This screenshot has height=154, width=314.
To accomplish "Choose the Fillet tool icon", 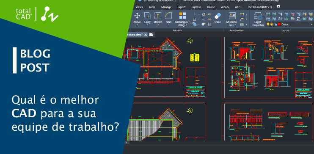I will tap(168, 16).
